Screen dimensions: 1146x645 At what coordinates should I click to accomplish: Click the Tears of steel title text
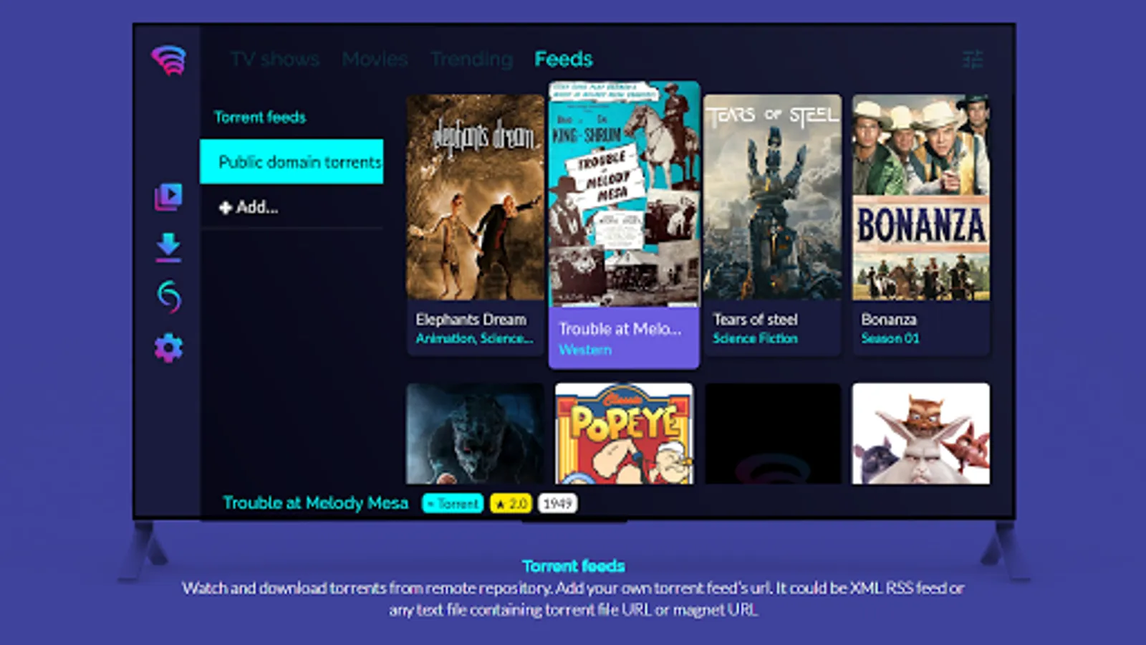pos(755,320)
